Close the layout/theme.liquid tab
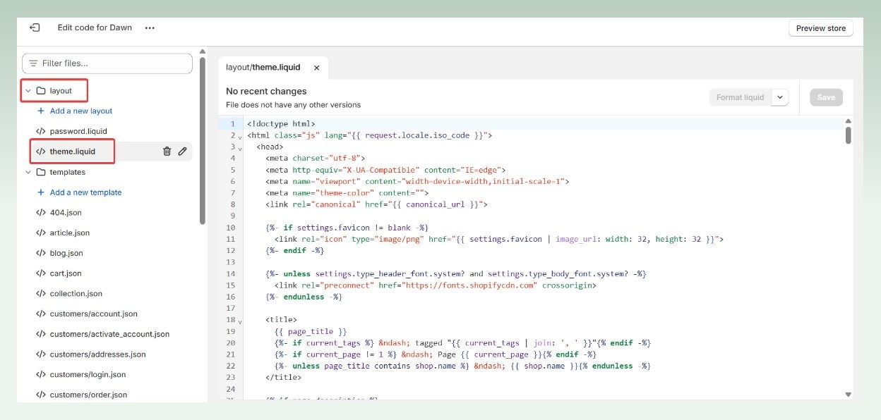The height and width of the screenshot is (420, 881). (x=316, y=68)
